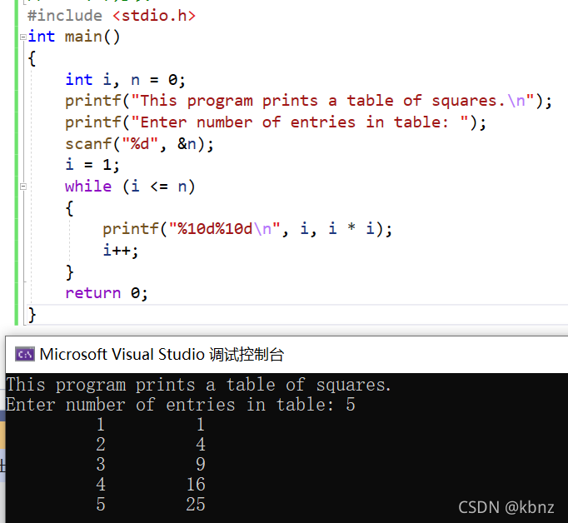Image resolution: width=568 pixels, height=523 pixels.
Task: Click the 'int i, n = 0;' line
Action: [x=125, y=80]
